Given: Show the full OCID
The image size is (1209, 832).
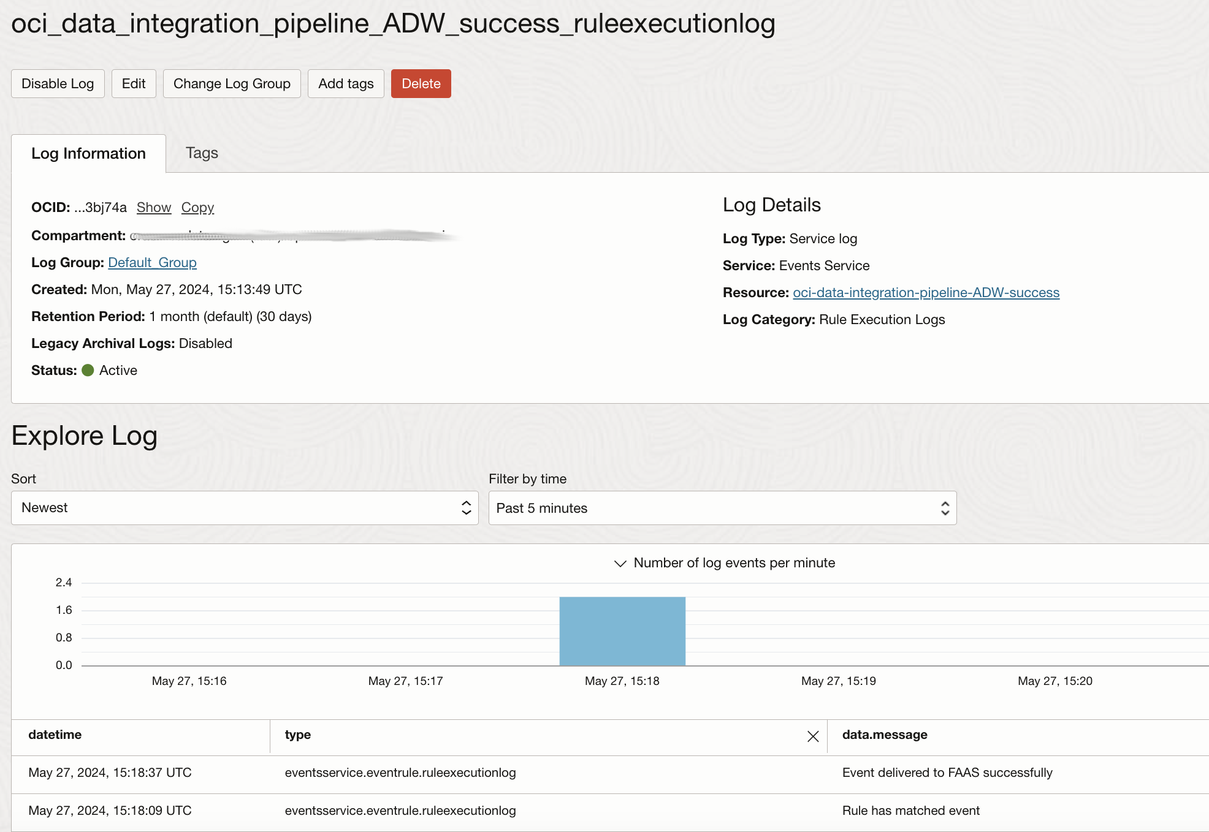Looking at the screenshot, I should click(x=154, y=207).
